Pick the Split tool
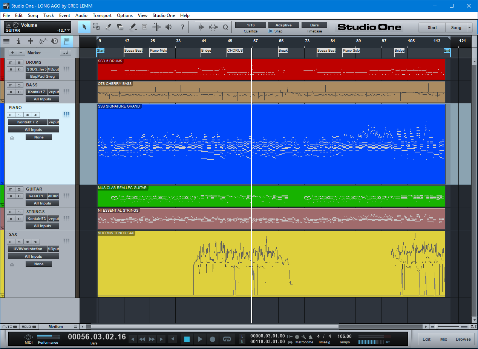 coord(109,27)
